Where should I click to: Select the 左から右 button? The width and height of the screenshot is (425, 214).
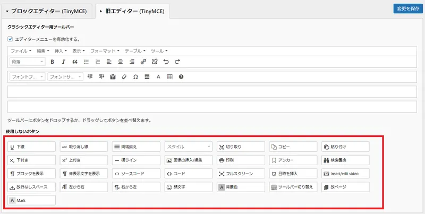pos(84,187)
